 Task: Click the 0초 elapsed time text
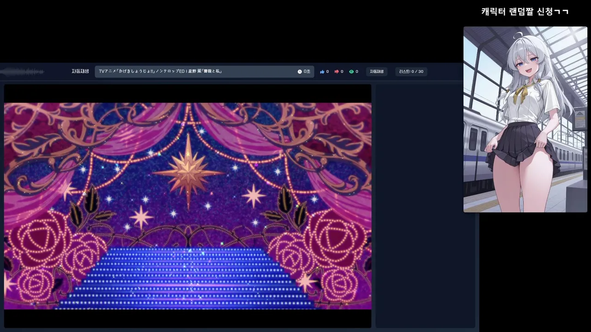point(307,71)
